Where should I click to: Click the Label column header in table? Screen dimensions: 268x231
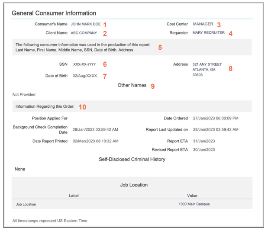74,196
